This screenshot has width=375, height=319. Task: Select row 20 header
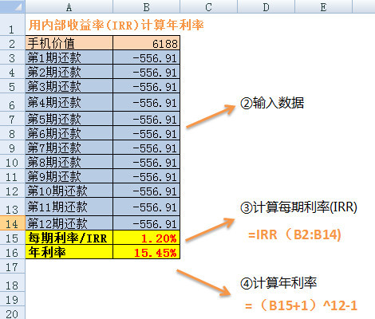pos(13,313)
